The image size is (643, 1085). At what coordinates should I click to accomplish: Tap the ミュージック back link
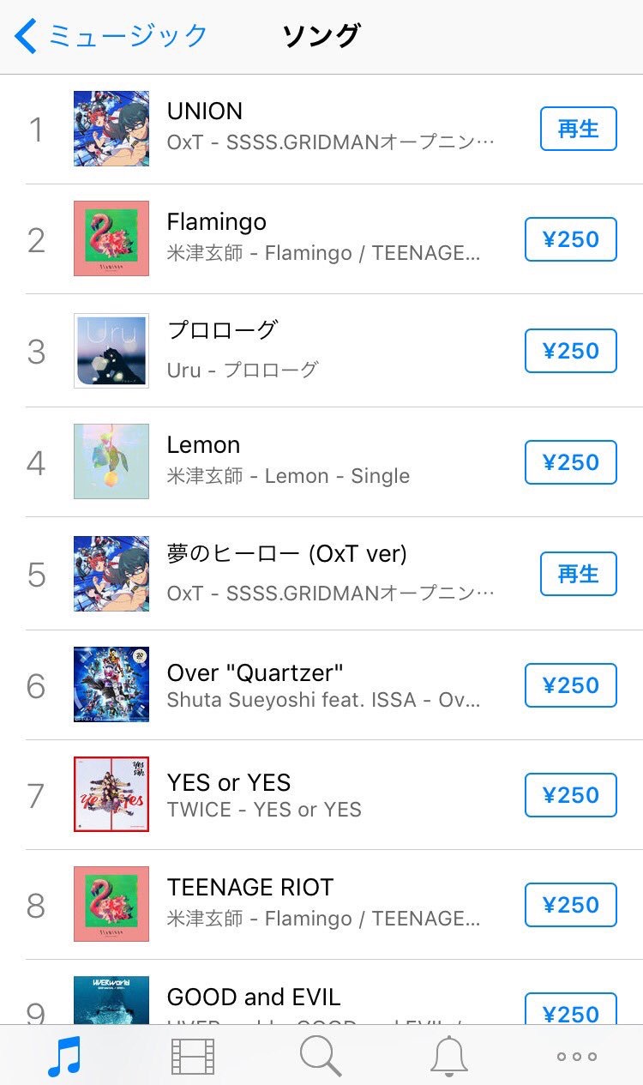(x=128, y=36)
